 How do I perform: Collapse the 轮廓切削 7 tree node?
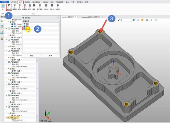tap(7, 107)
